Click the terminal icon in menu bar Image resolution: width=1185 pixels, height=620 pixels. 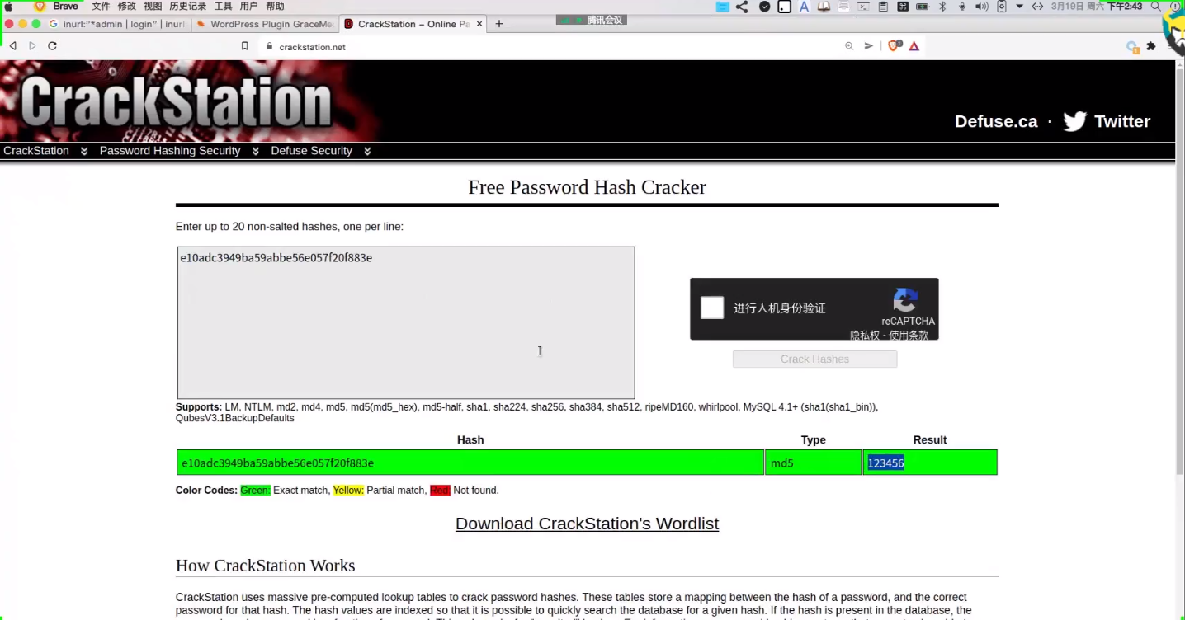coord(863,7)
